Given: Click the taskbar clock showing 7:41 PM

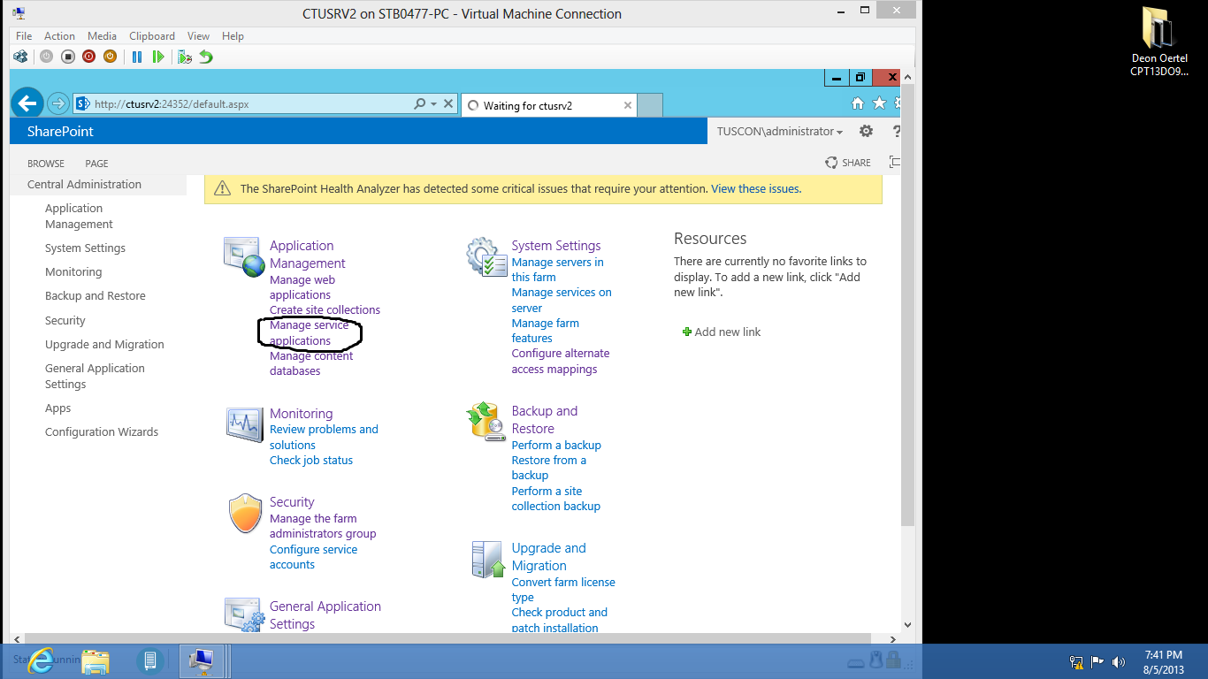Looking at the screenshot, I should pos(1163,662).
